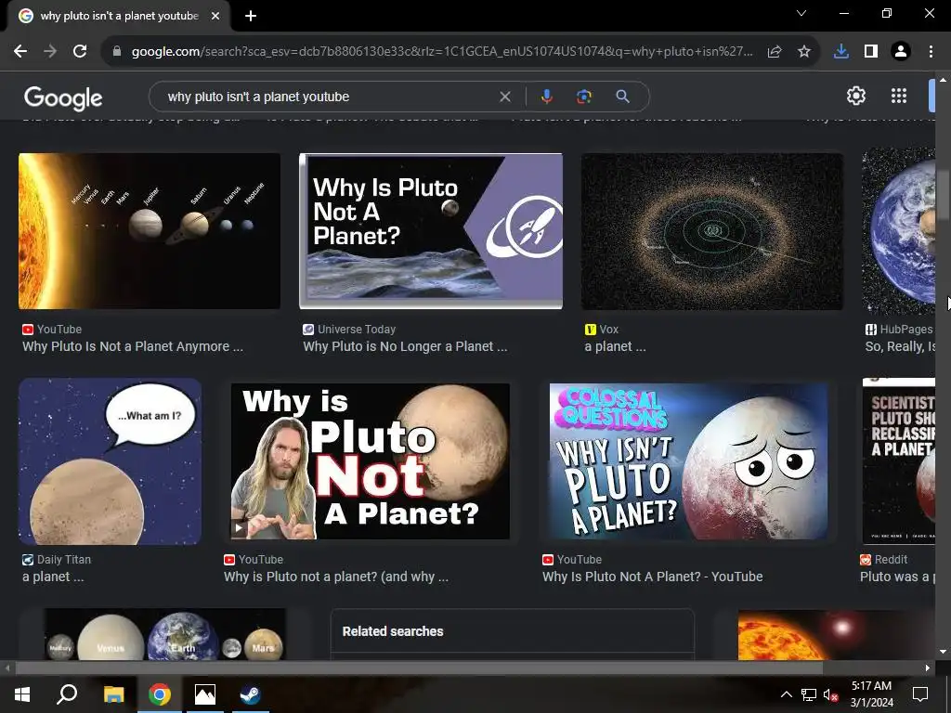Click the Related searches heading

pyautogui.click(x=393, y=631)
